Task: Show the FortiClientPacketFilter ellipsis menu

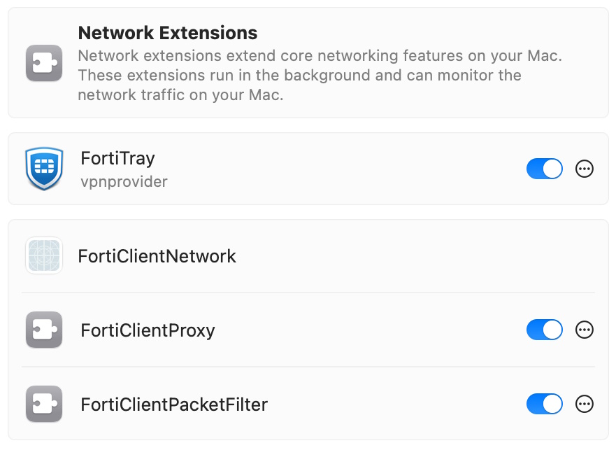Action: [584, 404]
